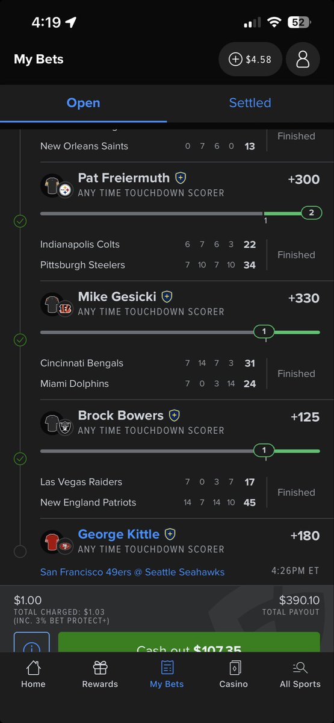The width and height of the screenshot is (334, 723).
Task: Tap the Bet Protect shield next to Pat Freiermuth
Action: [181, 178]
